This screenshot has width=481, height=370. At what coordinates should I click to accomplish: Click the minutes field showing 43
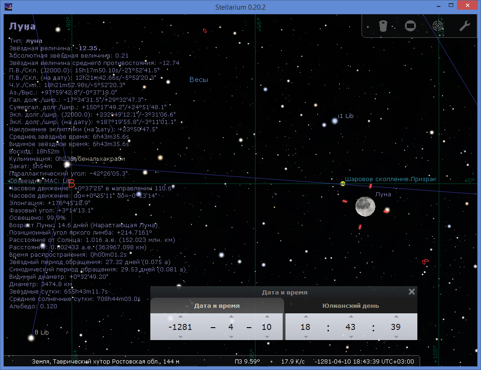coord(350,327)
